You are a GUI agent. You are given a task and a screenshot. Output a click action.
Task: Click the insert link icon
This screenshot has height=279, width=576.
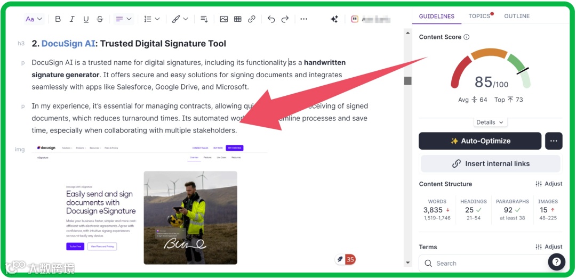click(252, 19)
